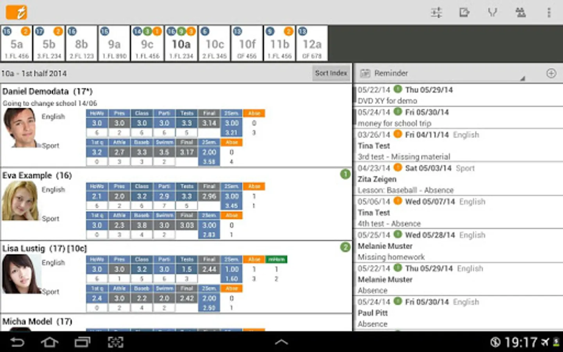Open Daniel Demodata's student name
Image resolution: width=563 pixels, height=352 pixels.
(47, 92)
